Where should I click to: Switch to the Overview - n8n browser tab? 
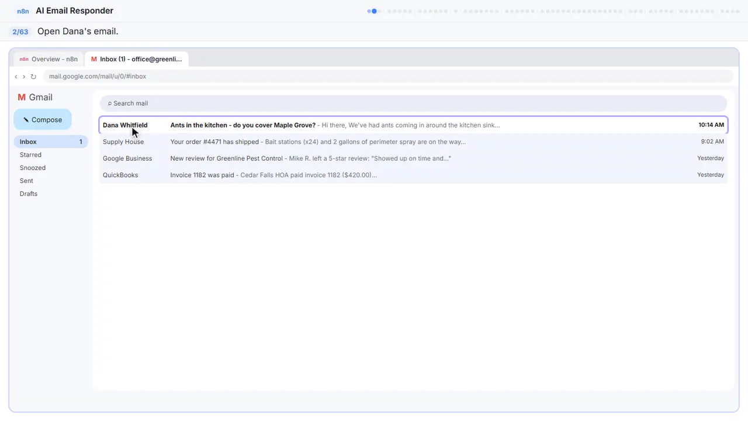49,59
